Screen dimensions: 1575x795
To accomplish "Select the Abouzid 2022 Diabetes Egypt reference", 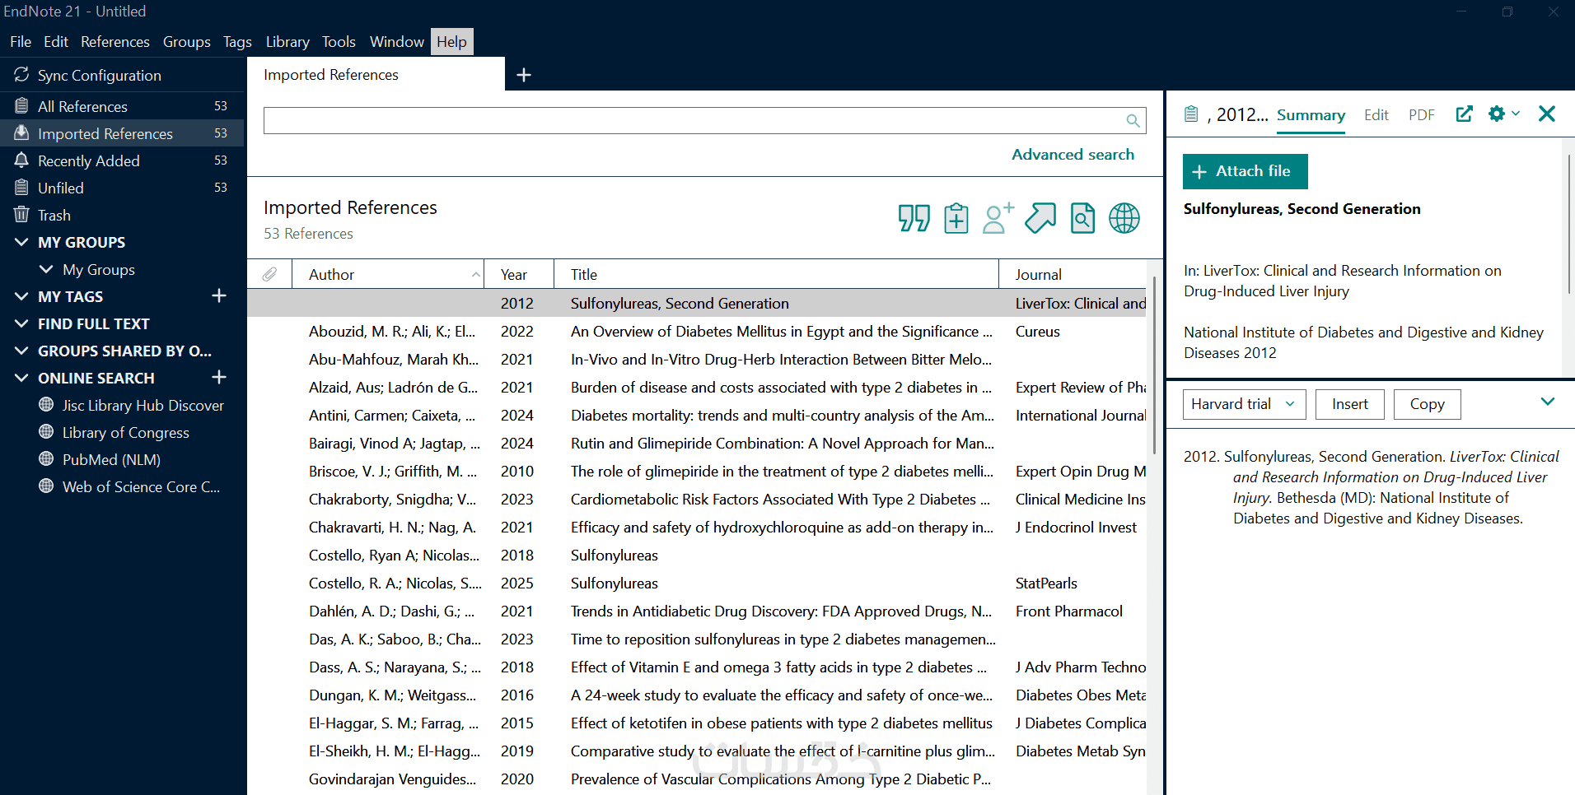I will pos(697,332).
